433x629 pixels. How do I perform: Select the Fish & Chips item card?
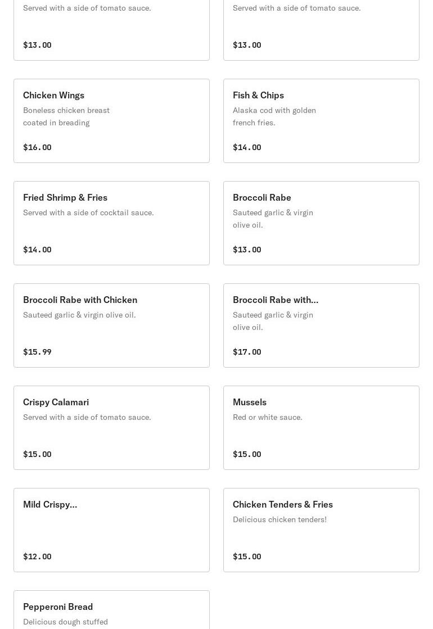[x=258, y=95]
